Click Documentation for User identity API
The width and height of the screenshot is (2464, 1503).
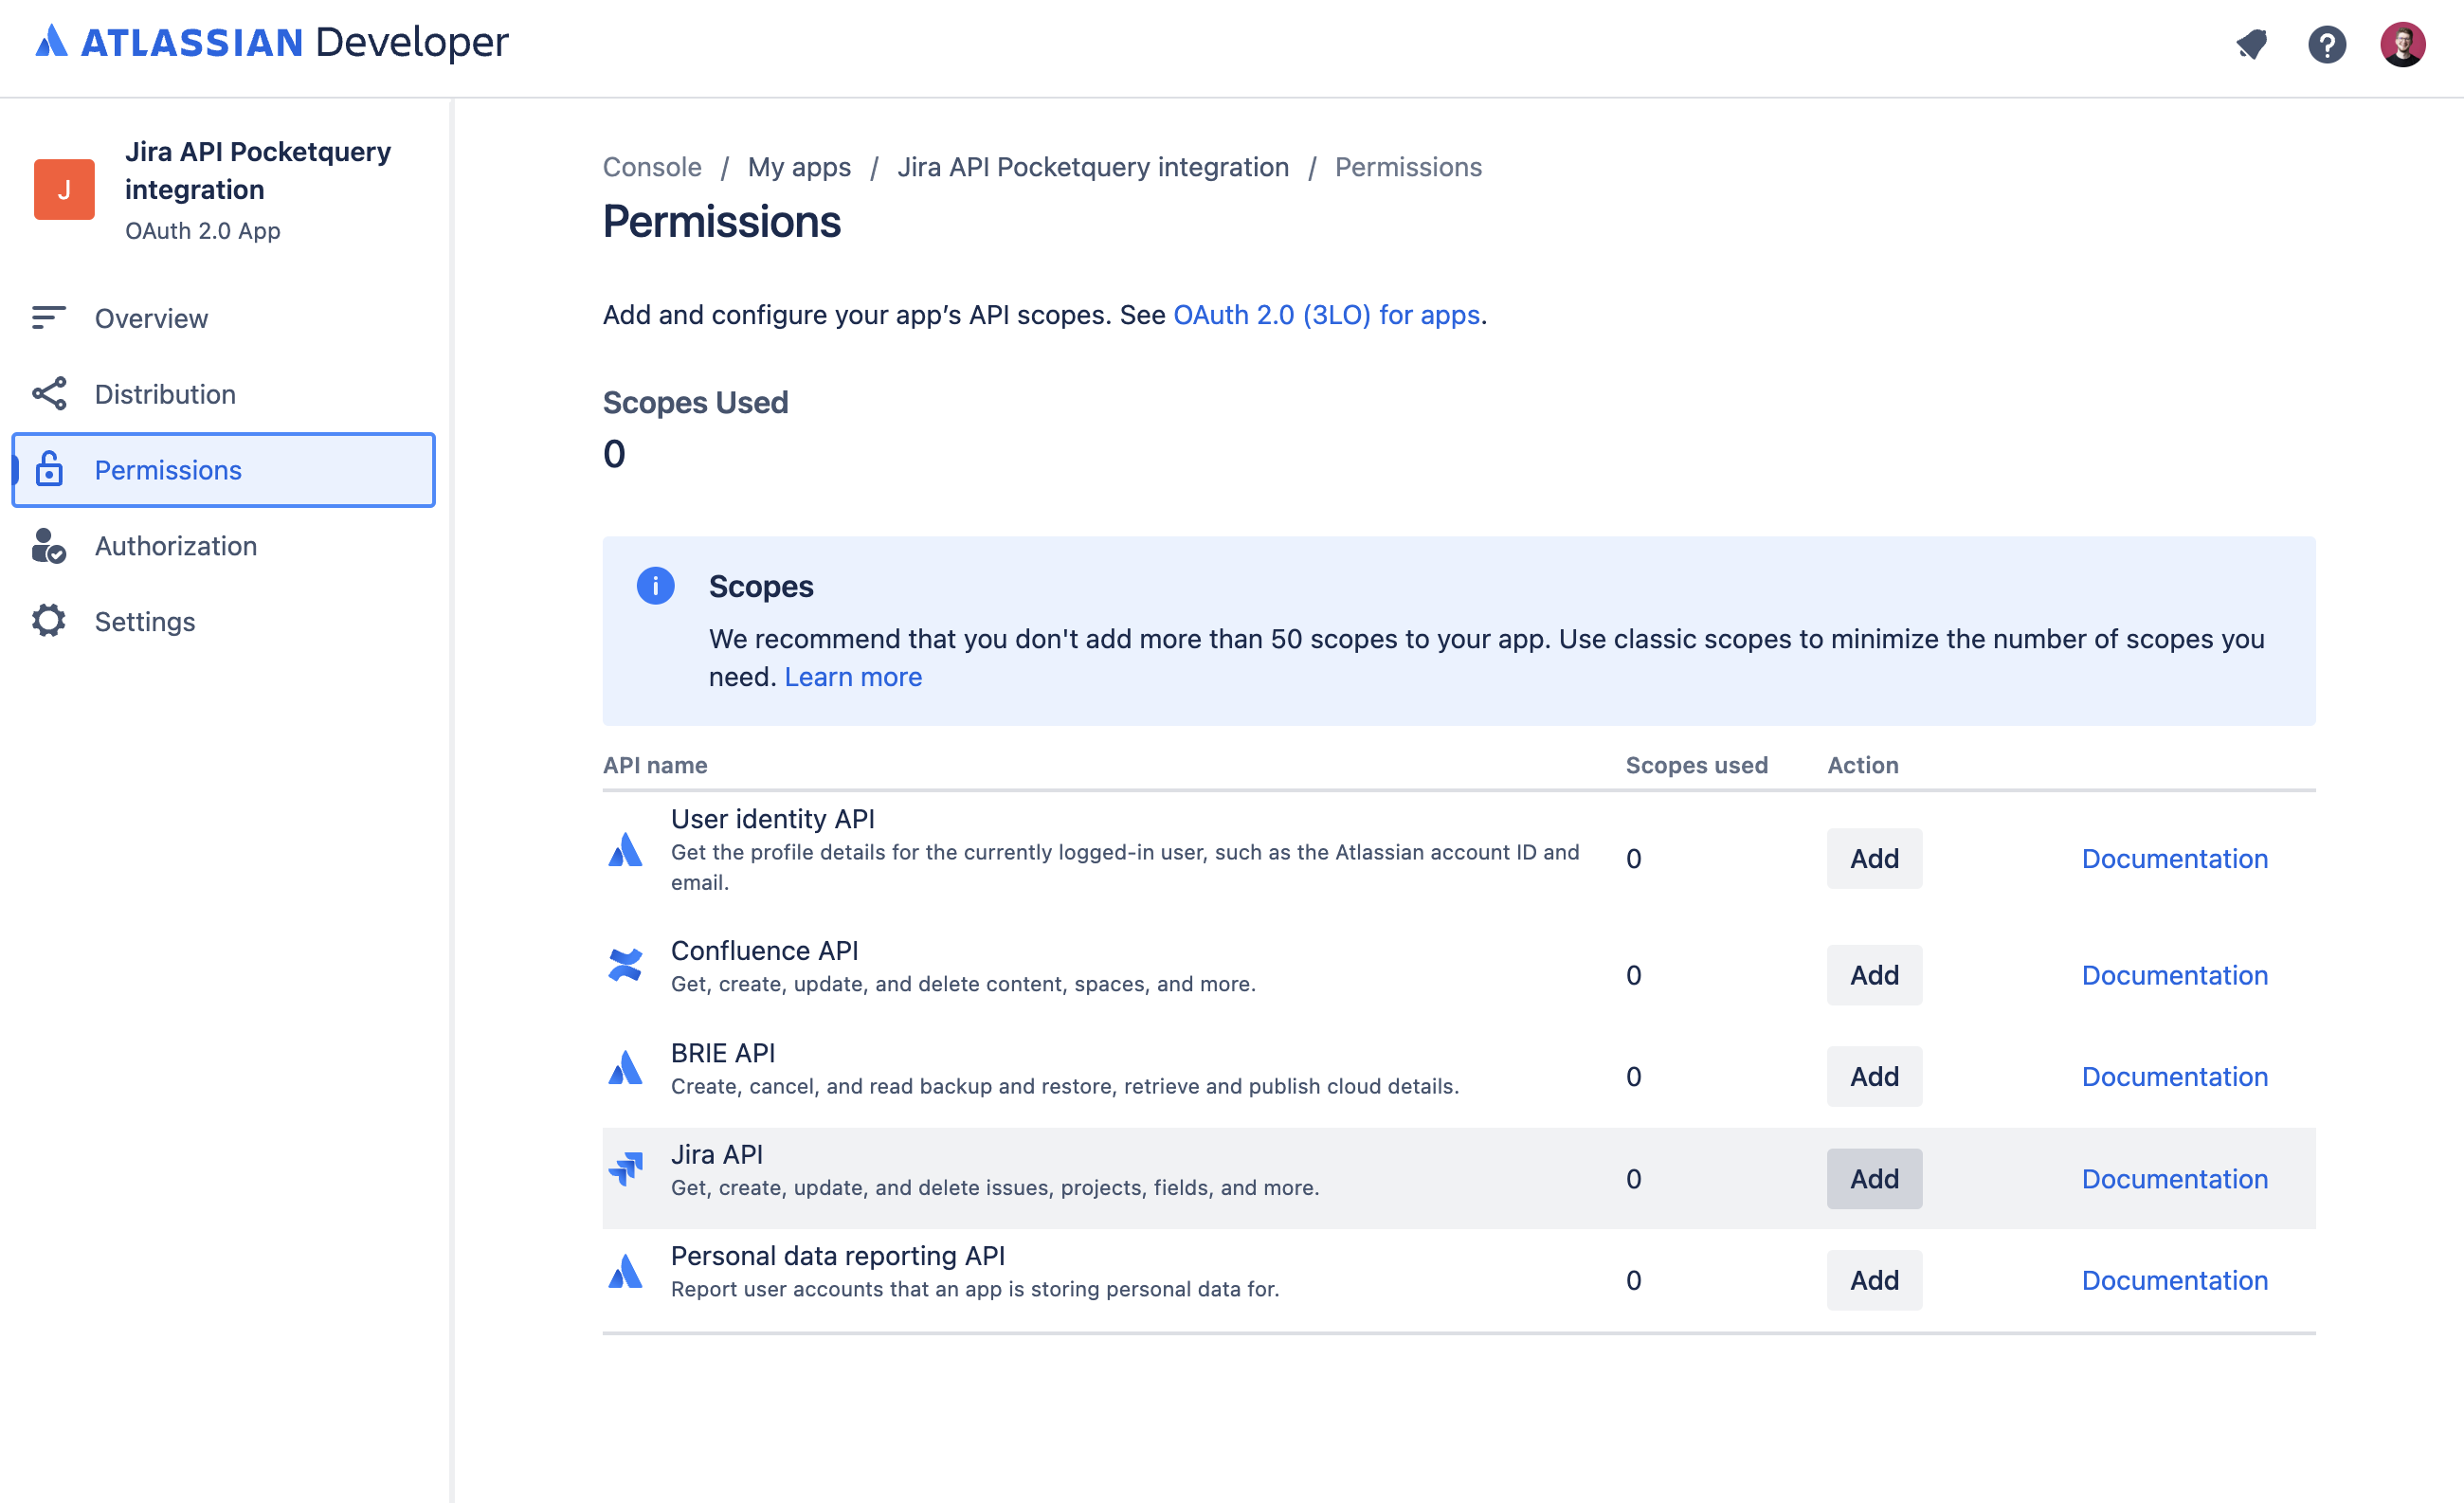click(2172, 857)
